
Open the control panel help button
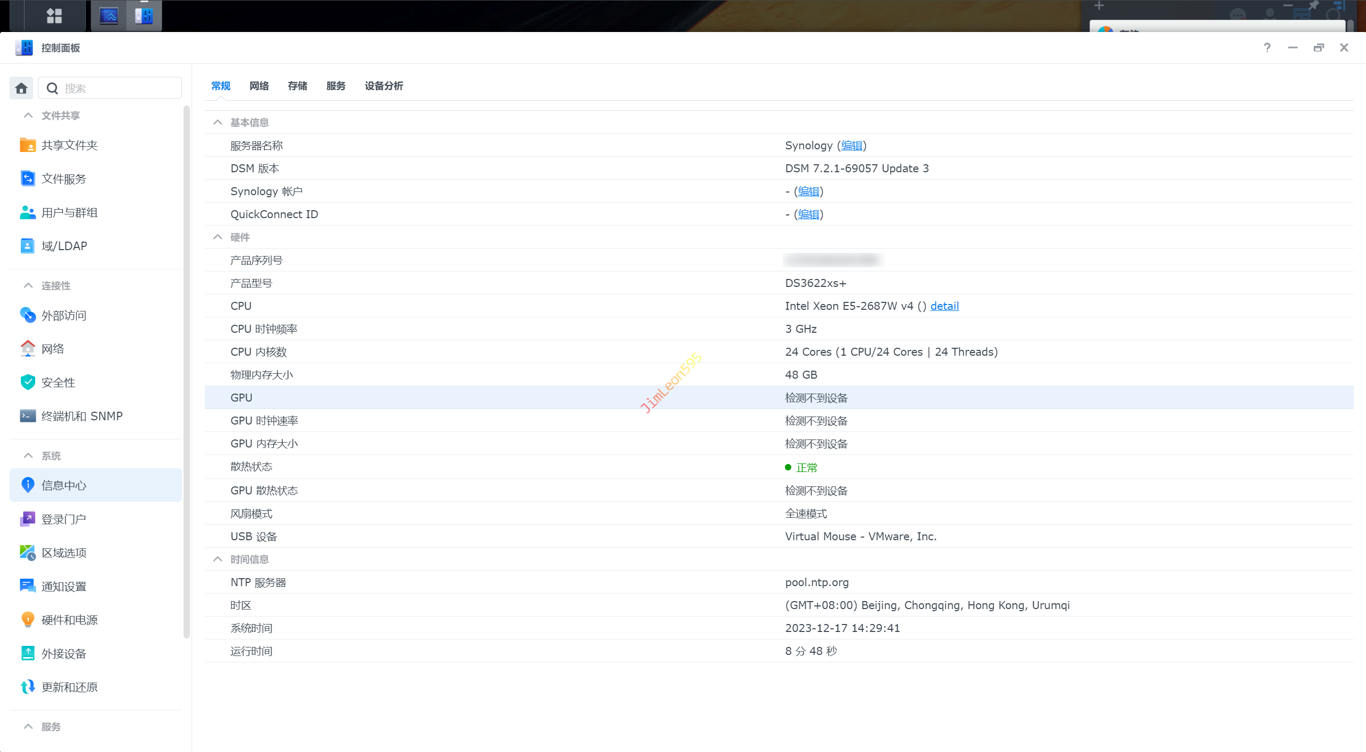point(1267,48)
